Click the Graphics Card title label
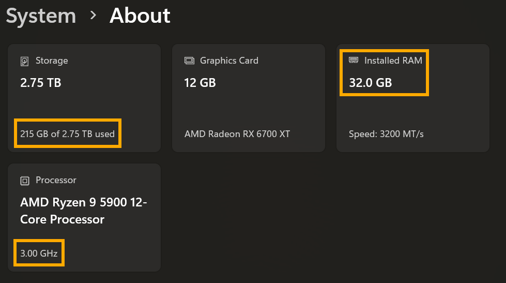The image size is (506, 283). click(x=229, y=61)
